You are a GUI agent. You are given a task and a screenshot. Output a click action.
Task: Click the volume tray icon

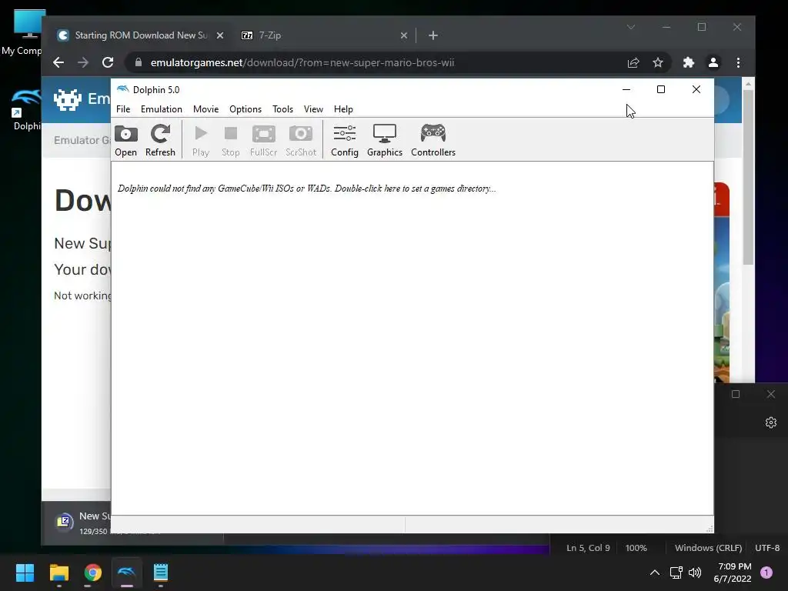pyautogui.click(x=695, y=572)
